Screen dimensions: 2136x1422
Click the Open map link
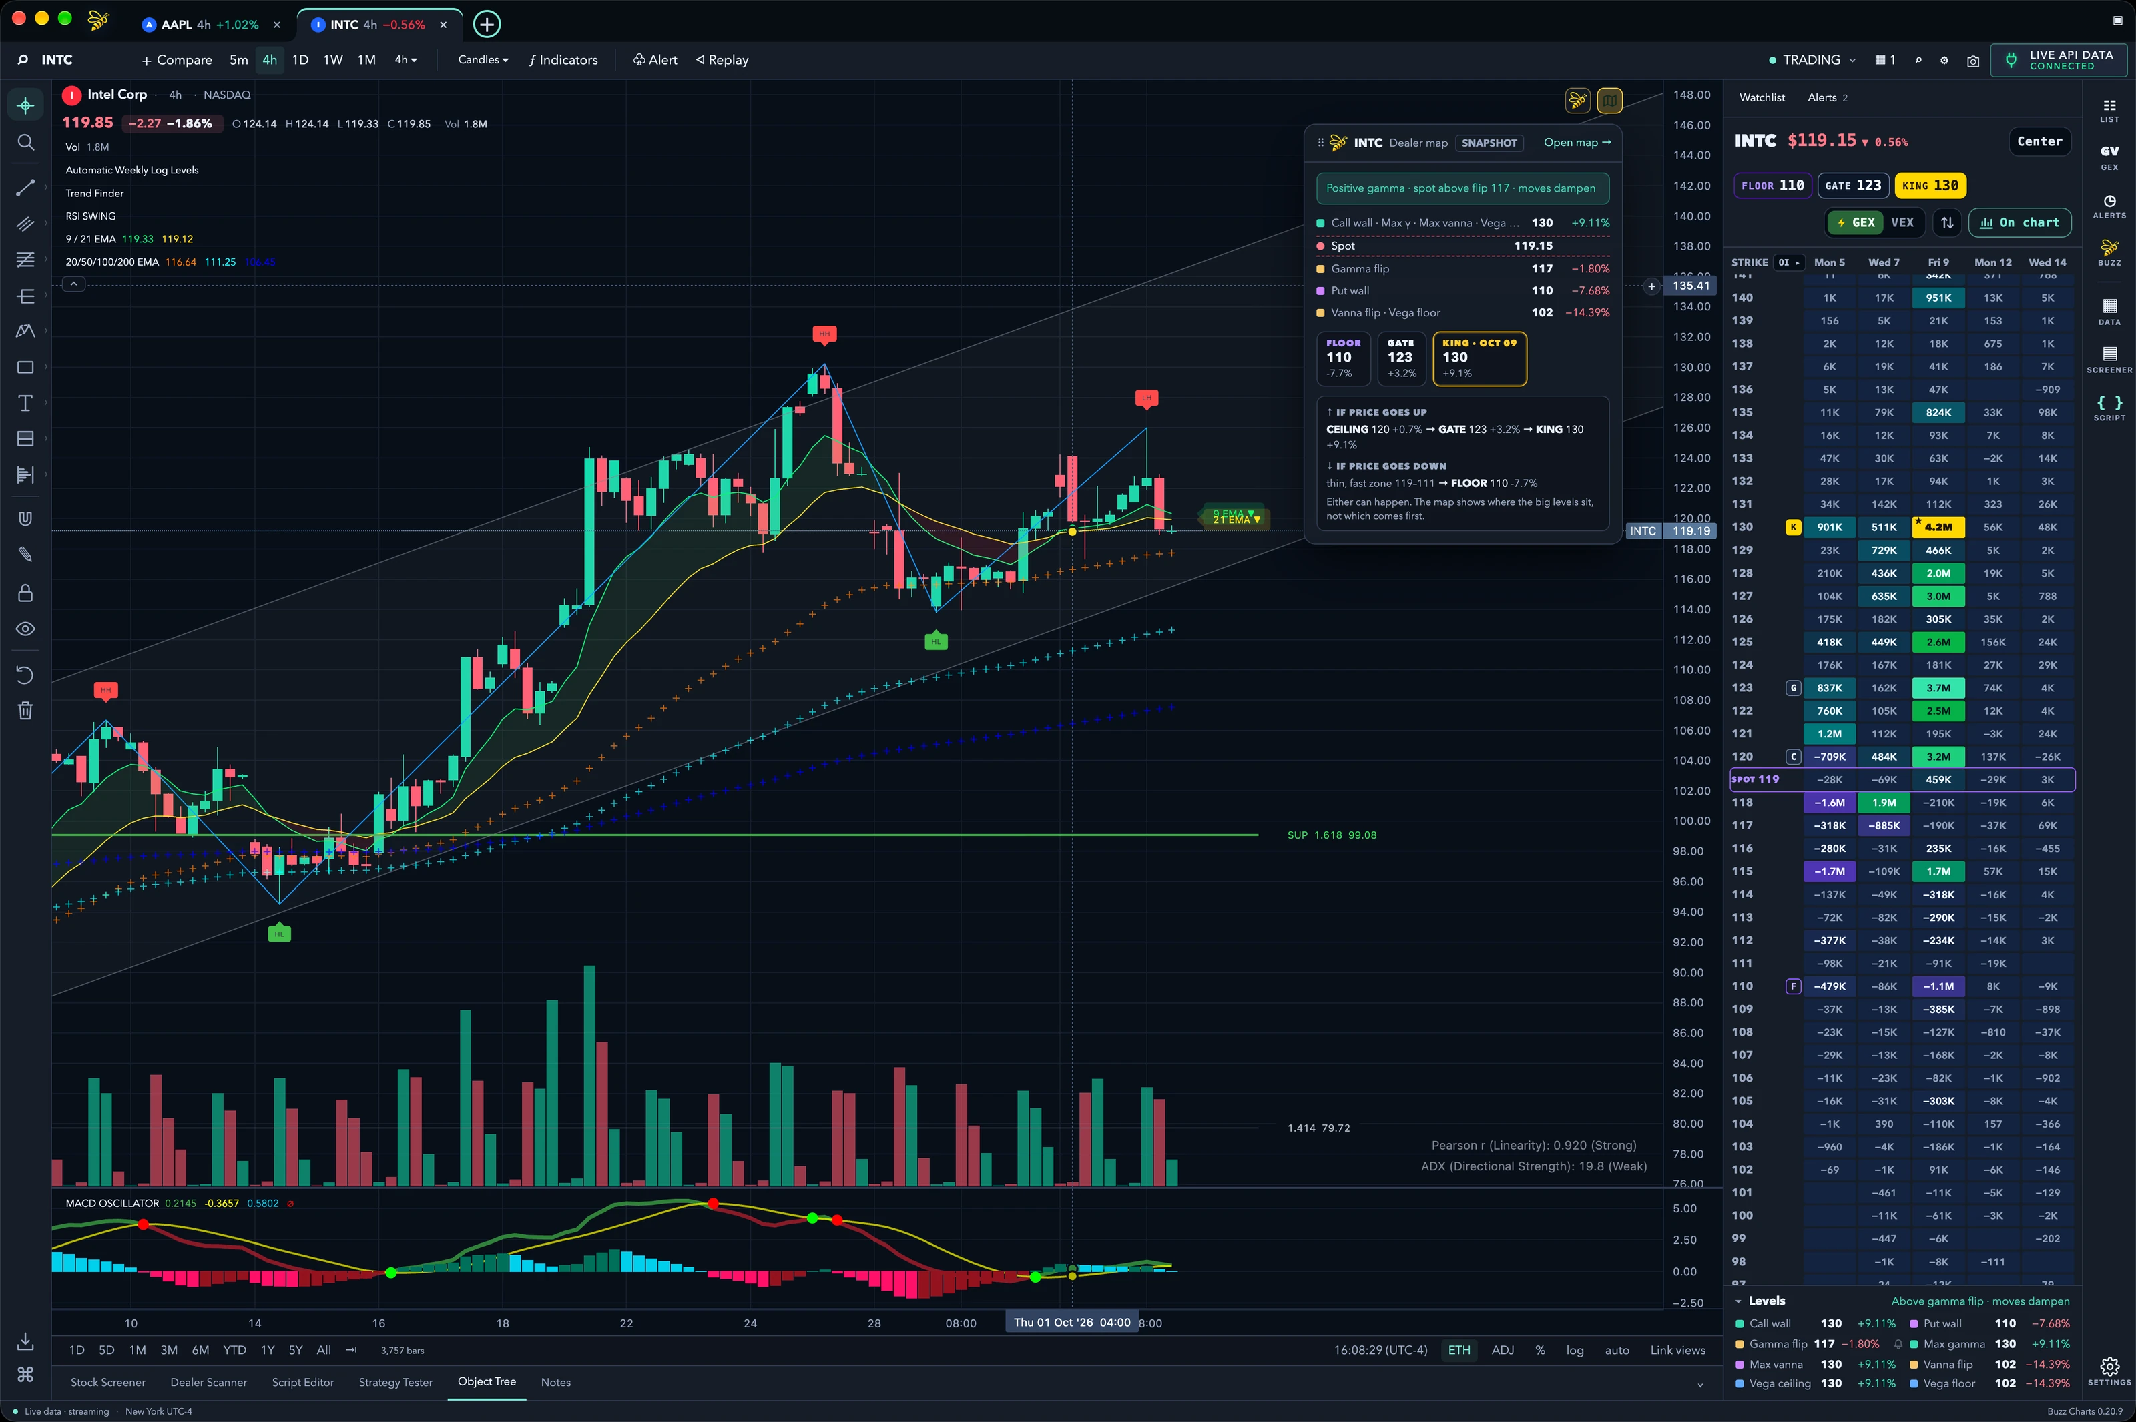pos(1577,142)
